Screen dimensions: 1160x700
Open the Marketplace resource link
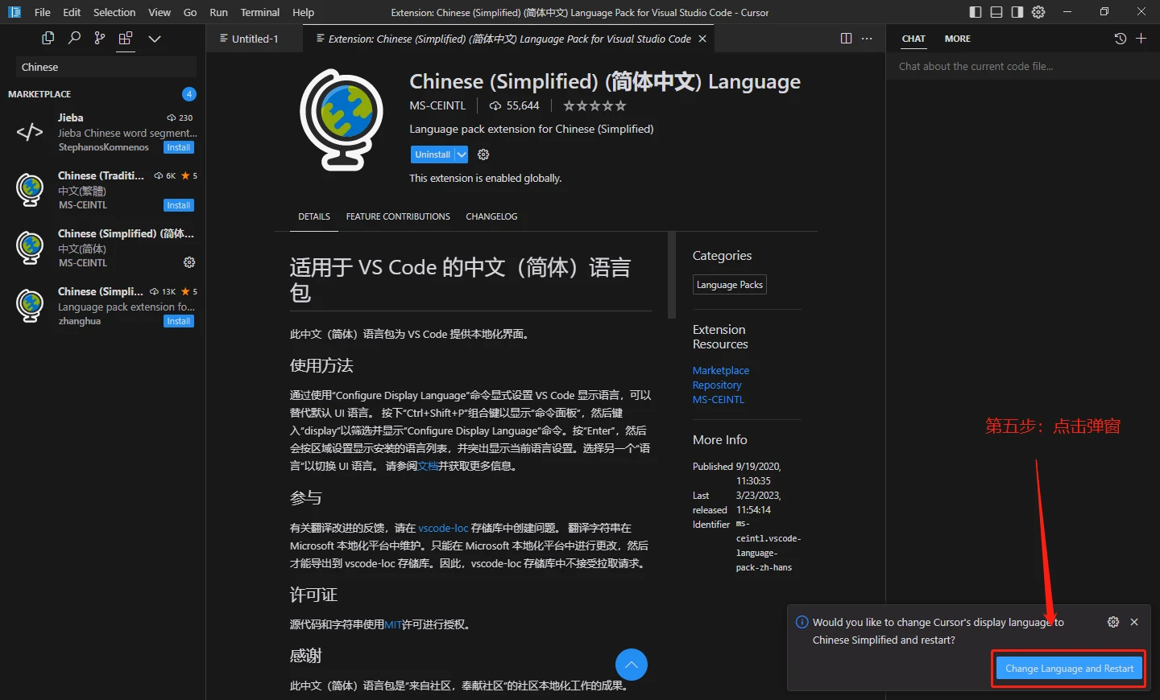(721, 370)
